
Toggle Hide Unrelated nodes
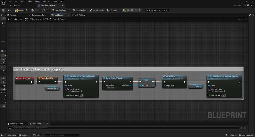click(x=59, y=10)
